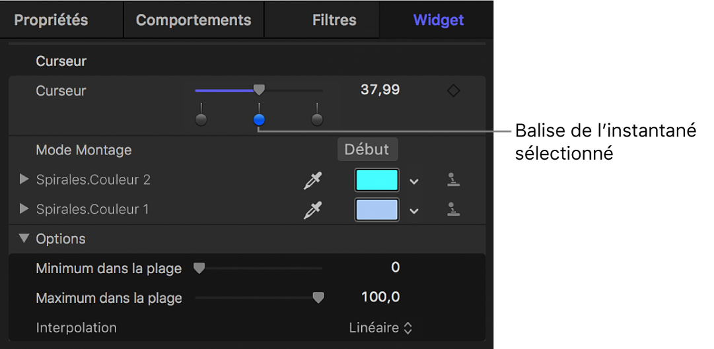Click eyedropper for Spirales.Couleur 1
The image size is (714, 349).
[x=311, y=210]
